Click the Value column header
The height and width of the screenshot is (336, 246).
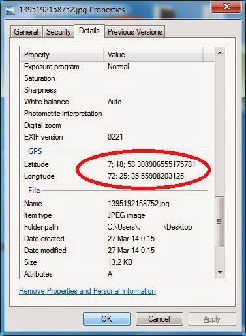[x=153, y=55]
